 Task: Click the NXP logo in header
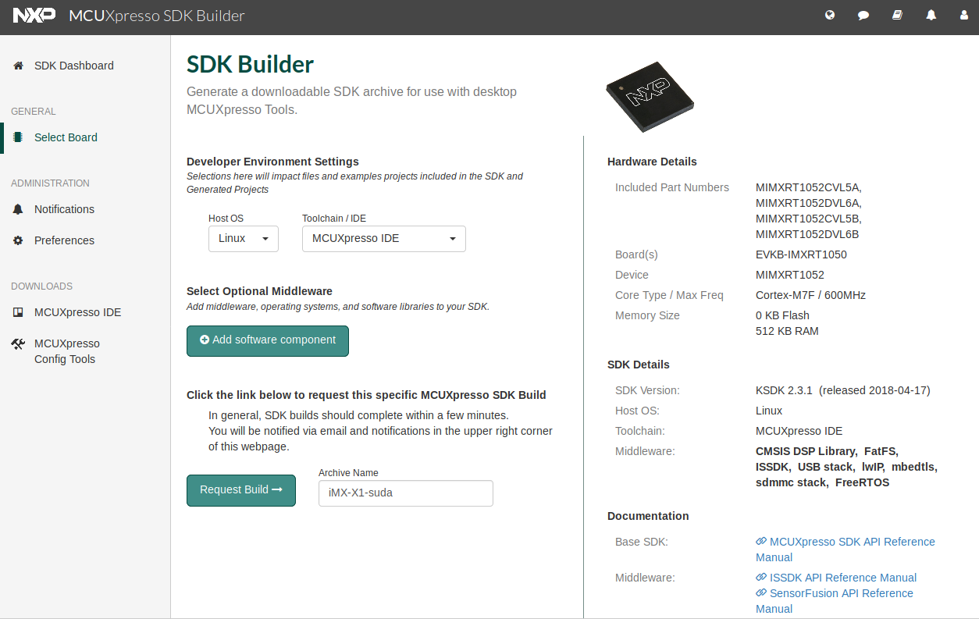click(35, 16)
